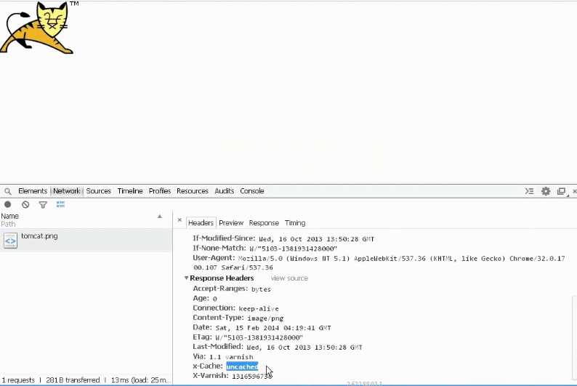Switch to the Sources tab

[99, 191]
